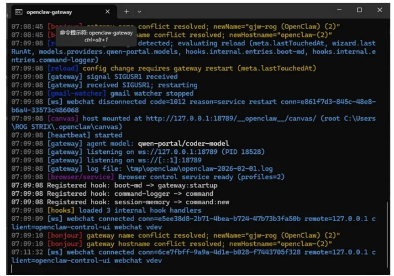Click the text 'qwen-portal/coder-model'

184,144
